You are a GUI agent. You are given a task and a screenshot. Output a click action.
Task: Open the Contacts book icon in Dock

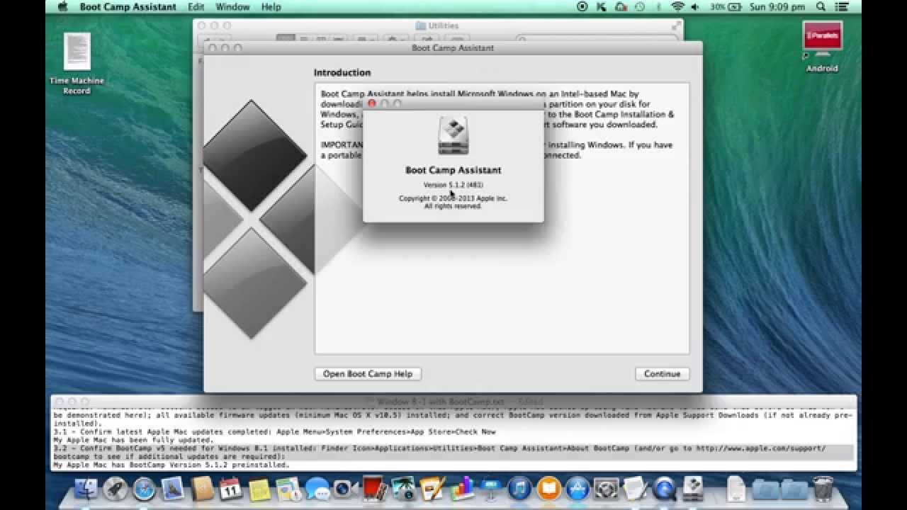[202, 490]
